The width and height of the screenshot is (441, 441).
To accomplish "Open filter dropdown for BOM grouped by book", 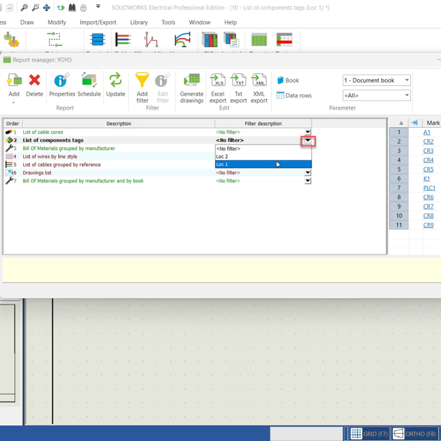I will (308, 181).
